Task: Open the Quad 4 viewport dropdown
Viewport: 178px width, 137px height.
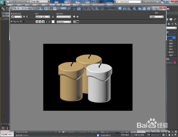Action: coord(43,17)
